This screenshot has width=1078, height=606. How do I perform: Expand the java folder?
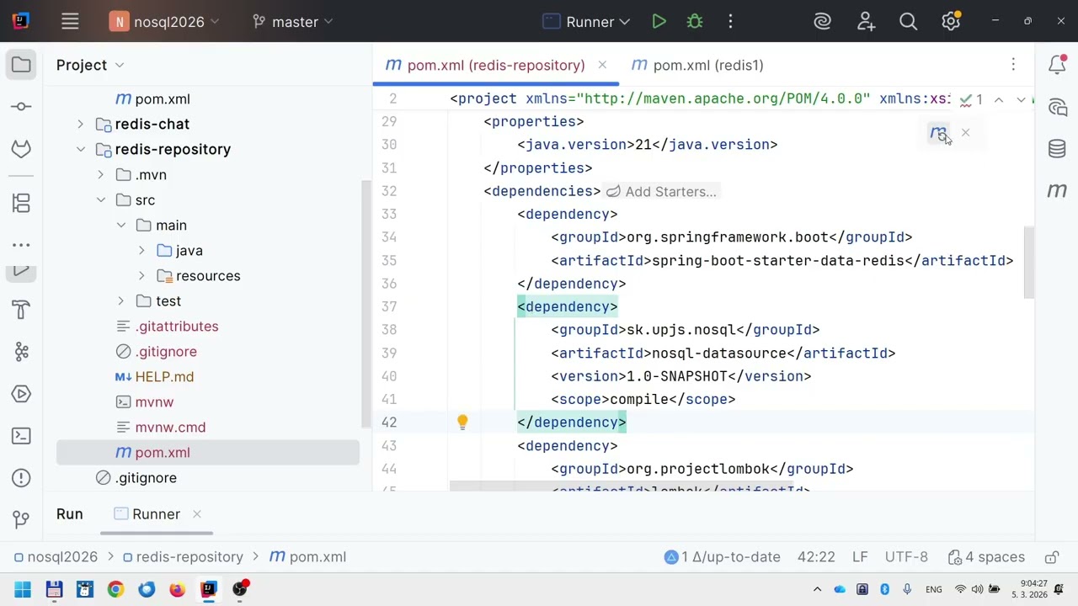coord(141,250)
